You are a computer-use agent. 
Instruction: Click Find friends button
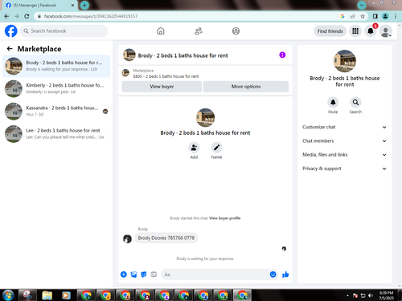pyautogui.click(x=330, y=31)
